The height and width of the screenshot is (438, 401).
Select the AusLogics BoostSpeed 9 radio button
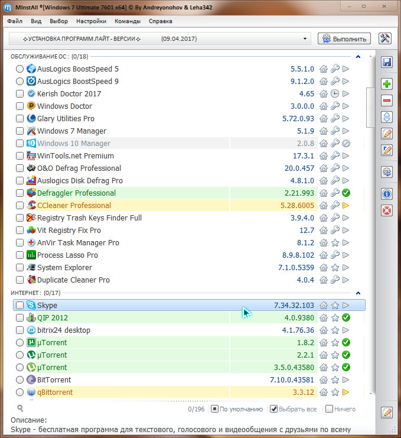click(x=19, y=82)
